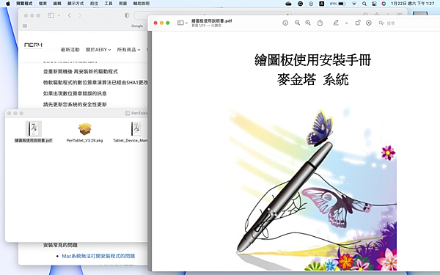The height and width of the screenshot is (275, 440).
Task: Open the 輔助說明 menu
Action: point(142,4)
